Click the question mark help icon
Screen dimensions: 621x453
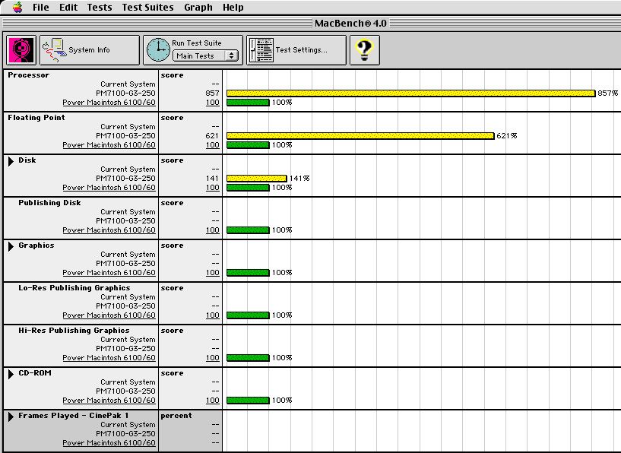364,50
